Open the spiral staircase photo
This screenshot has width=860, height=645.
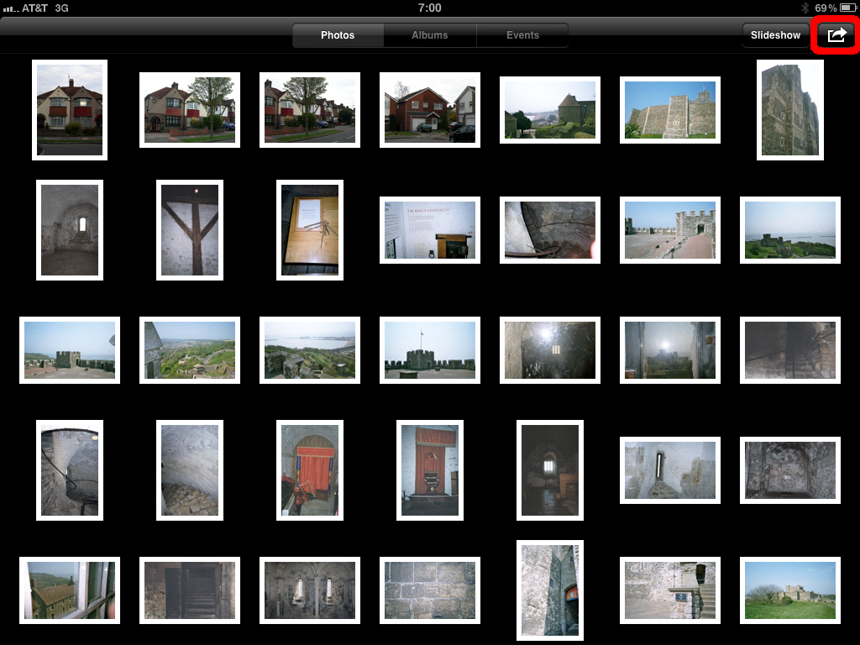(70, 470)
